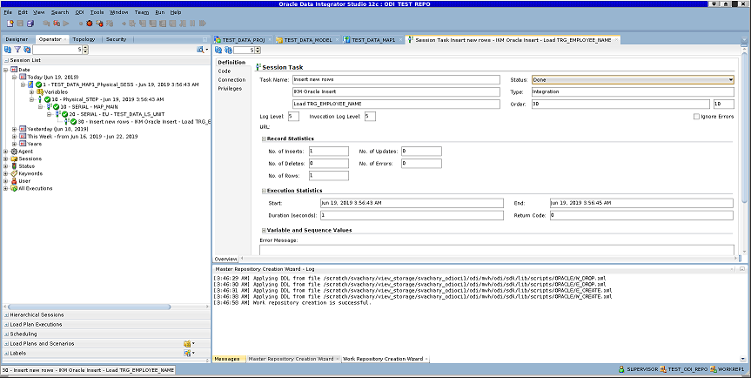Collapse the Today (Jun 19, 2019) node

(15, 78)
